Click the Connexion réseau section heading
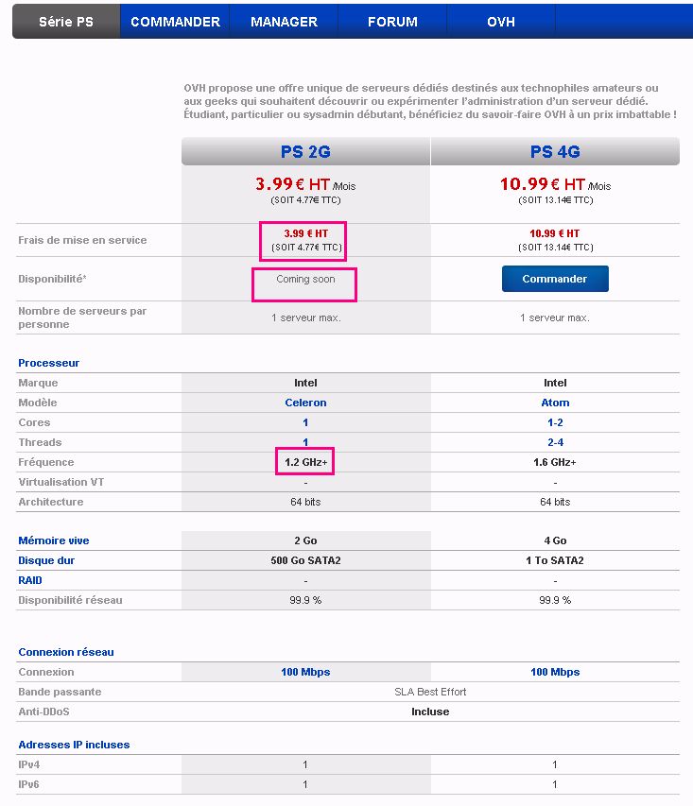Image resolution: width=693 pixels, height=806 pixels. coord(66,652)
